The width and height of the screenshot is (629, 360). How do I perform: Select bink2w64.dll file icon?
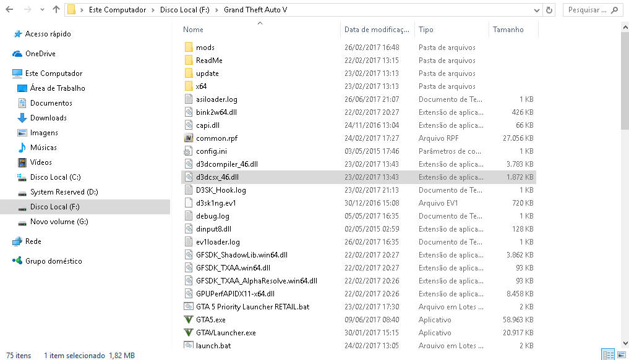(189, 112)
